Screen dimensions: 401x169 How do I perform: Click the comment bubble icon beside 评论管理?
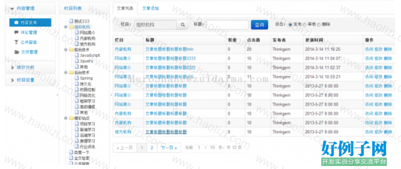pos(16,33)
